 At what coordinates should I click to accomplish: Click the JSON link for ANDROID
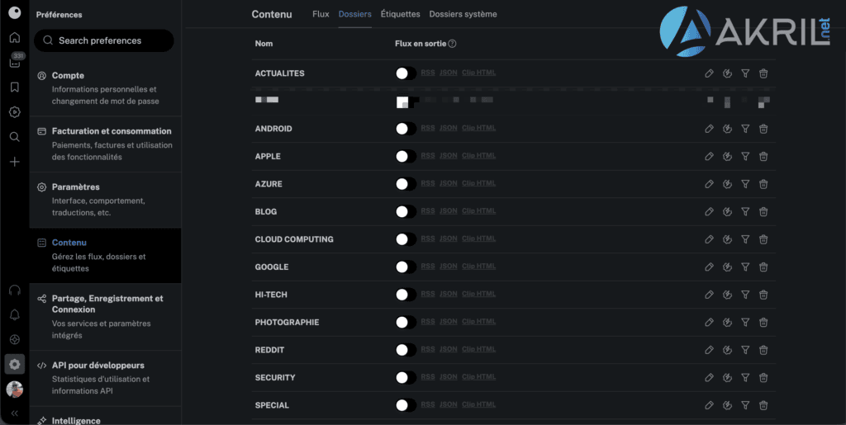click(449, 128)
